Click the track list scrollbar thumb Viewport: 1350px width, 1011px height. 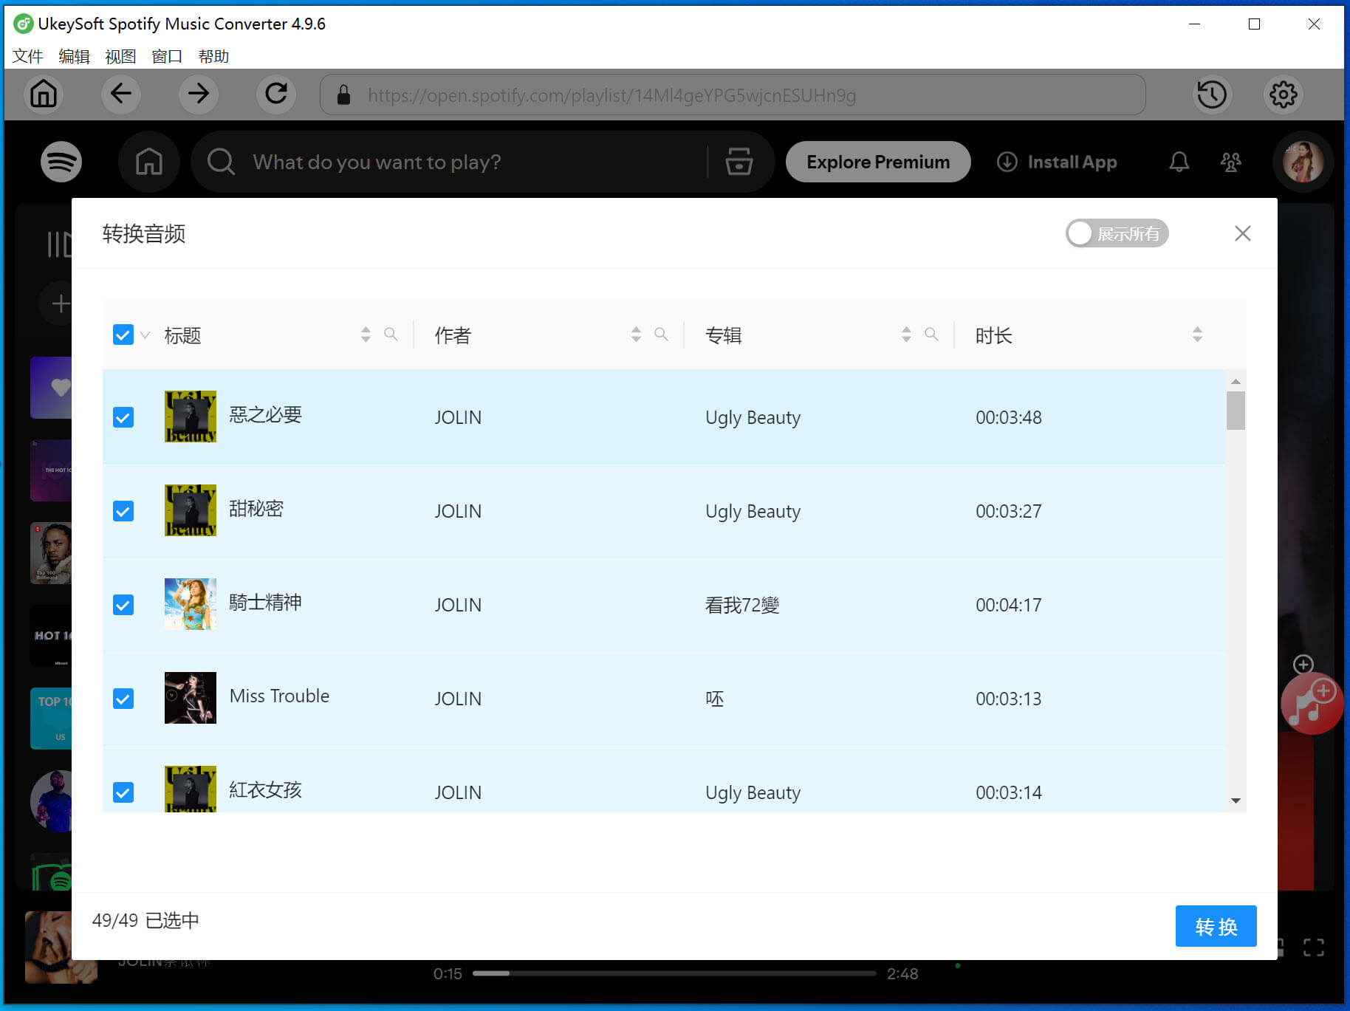[1236, 410]
